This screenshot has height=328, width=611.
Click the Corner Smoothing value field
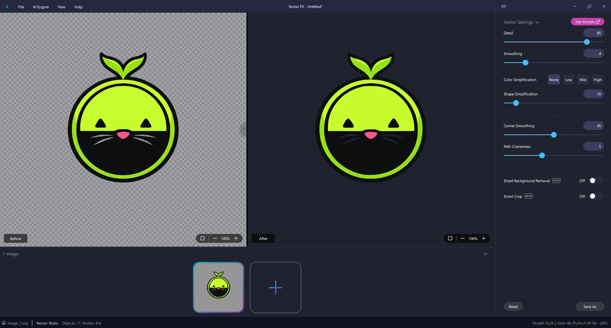click(593, 126)
